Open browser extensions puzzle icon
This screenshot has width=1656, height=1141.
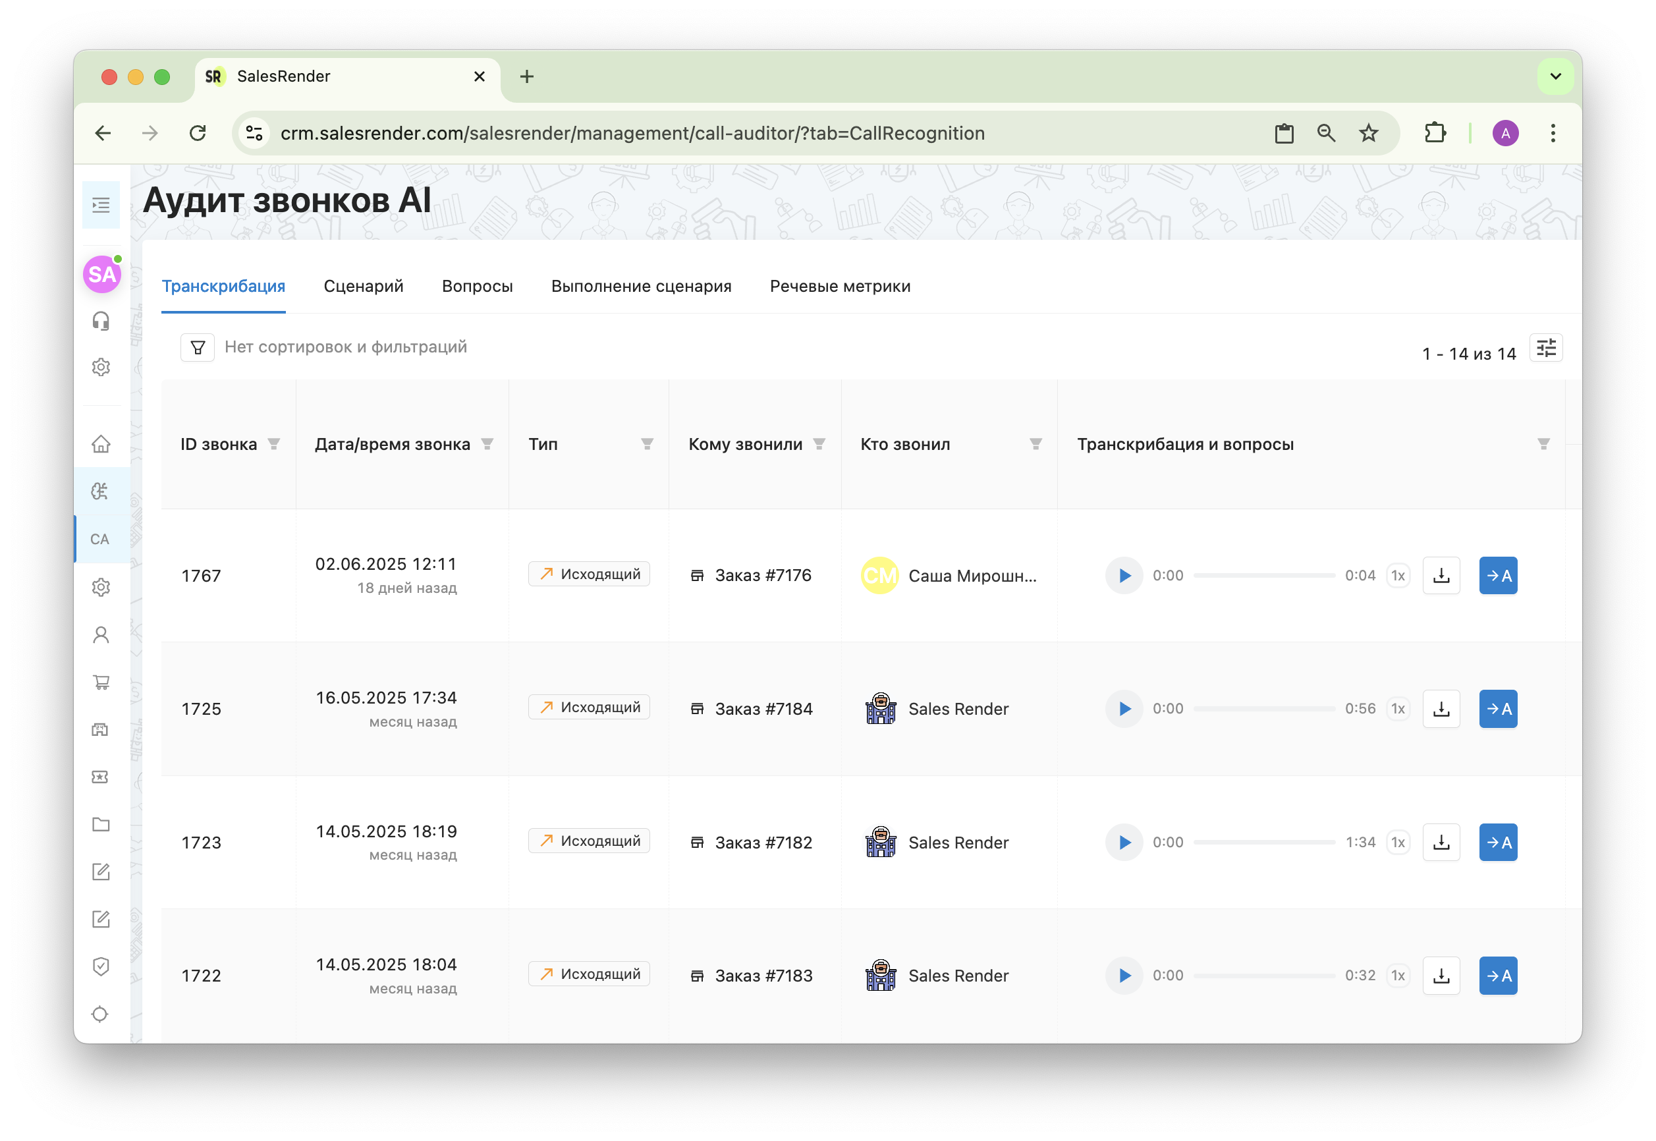[1435, 133]
